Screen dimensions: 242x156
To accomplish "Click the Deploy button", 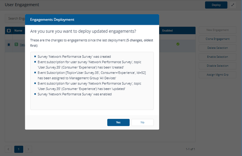I will click(x=216, y=5).
